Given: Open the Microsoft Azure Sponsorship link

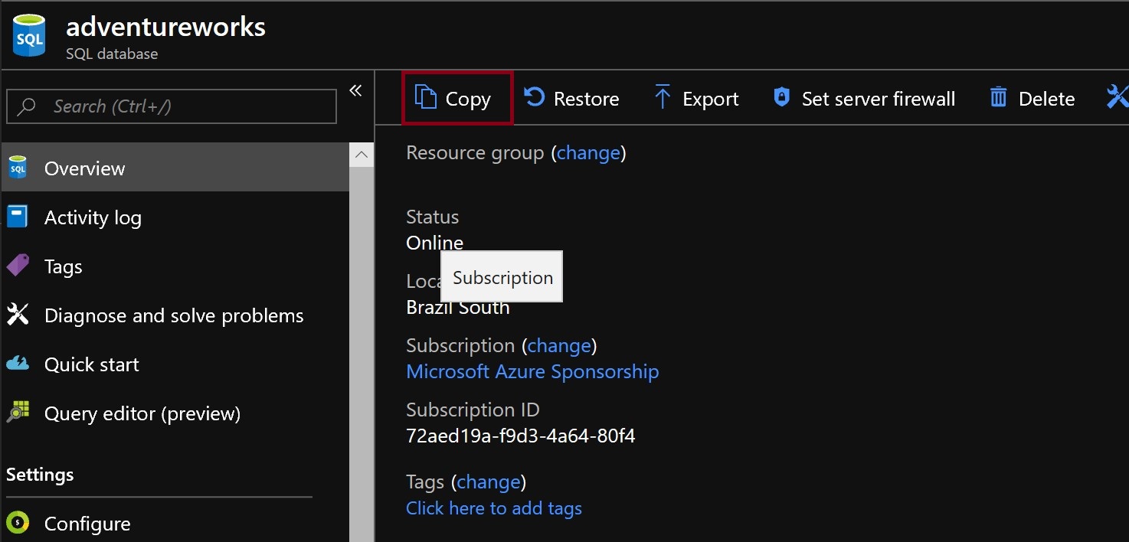Looking at the screenshot, I should [x=532, y=372].
